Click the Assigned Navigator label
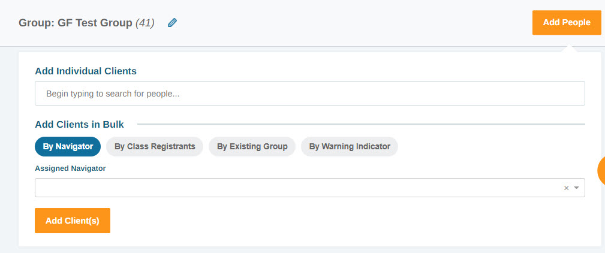The width and height of the screenshot is (605, 253). pos(70,168)
